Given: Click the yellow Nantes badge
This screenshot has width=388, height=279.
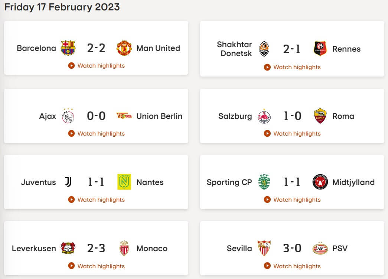Looking at the screenshot, I should [x=124, y=182].
